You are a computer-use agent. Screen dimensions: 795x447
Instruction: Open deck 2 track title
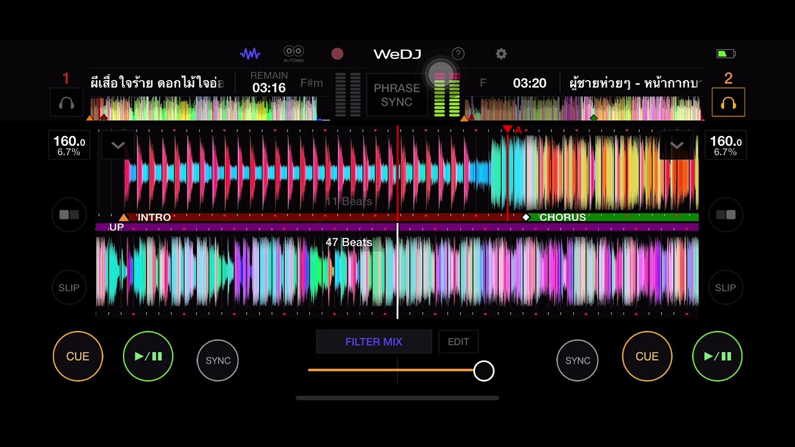pos(636,83)
